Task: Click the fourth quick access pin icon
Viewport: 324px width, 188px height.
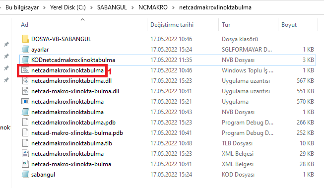Action: point(6,80)
